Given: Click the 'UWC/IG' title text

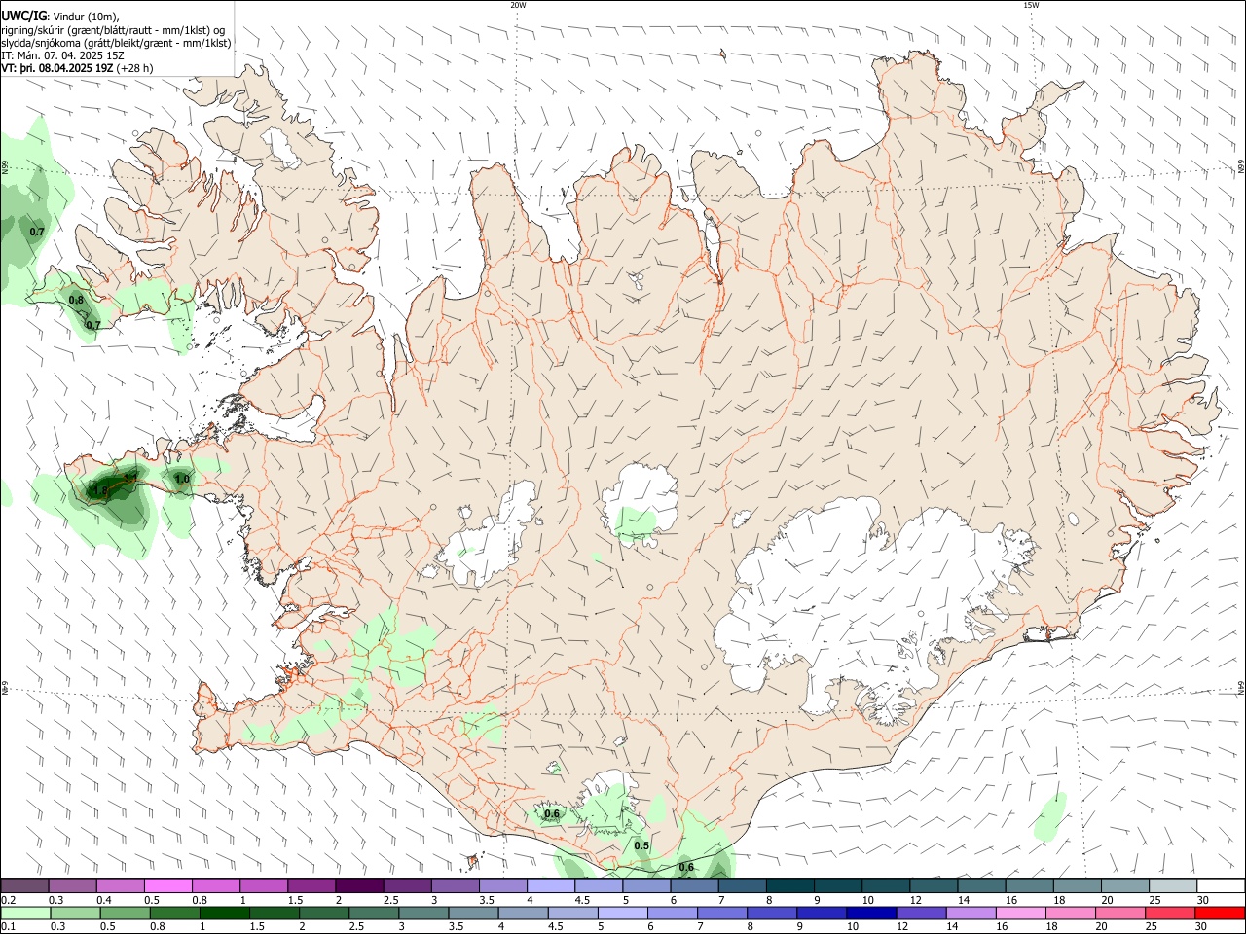Looking at the screenshot, I should 23,17.
